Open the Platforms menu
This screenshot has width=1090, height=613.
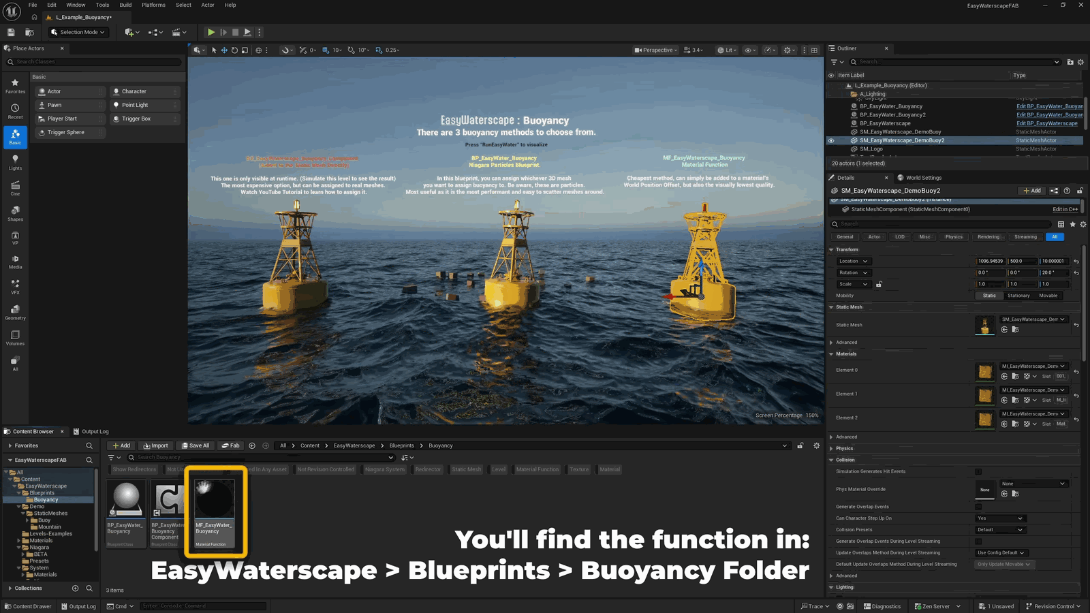click(153, 5)
